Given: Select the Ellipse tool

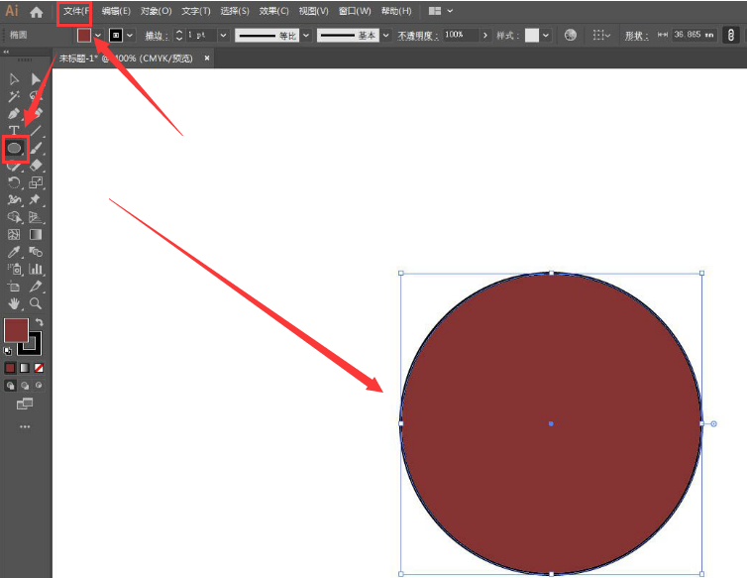Looking at the screenshot, I should pyautogui.click(x=15, y=149).
